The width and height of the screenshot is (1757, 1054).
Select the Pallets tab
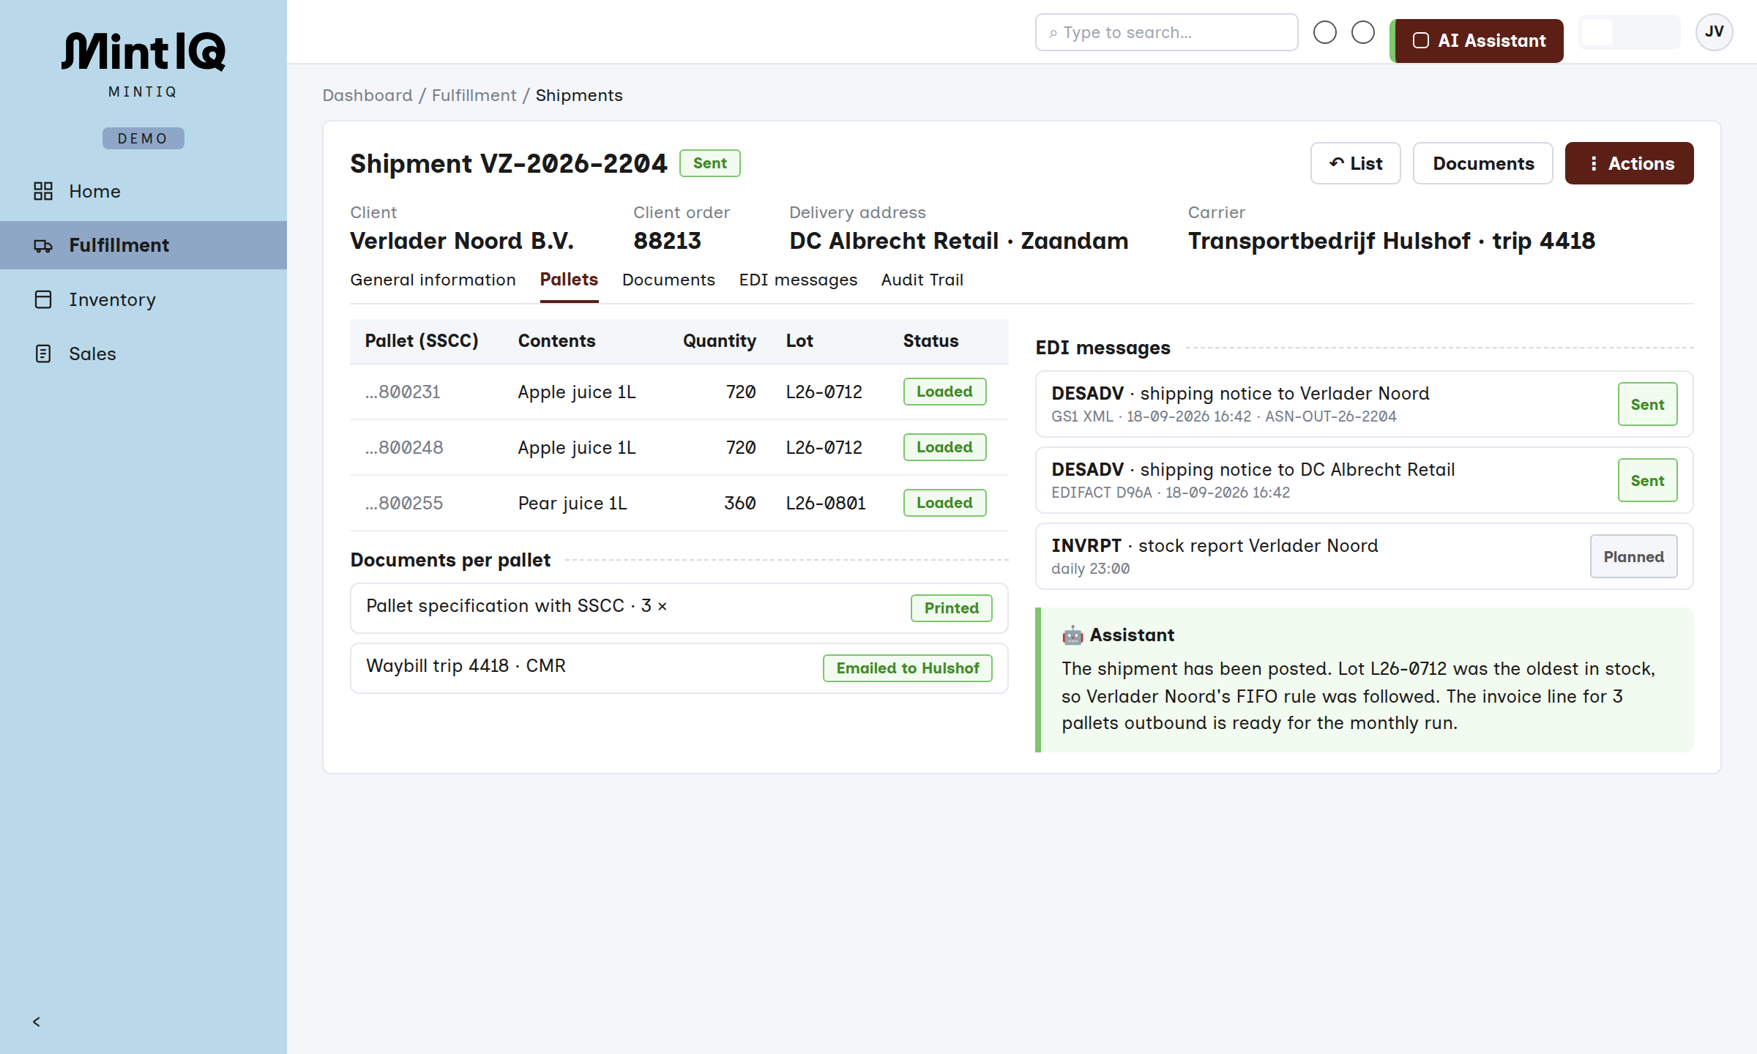569,280
